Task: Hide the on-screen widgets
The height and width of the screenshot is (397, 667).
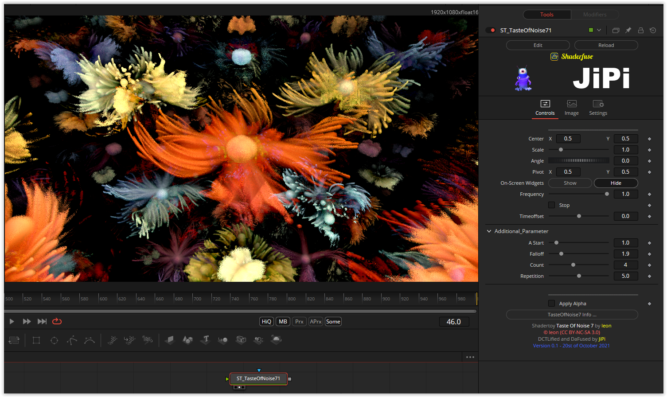Action: coord(616,183)
